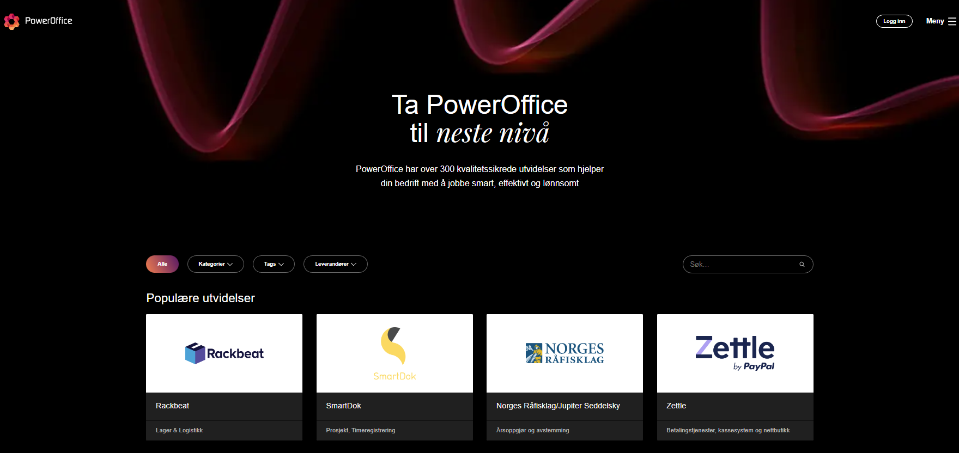
Task: Open the hamburger Meny icon
Action: [x=952, y=21]
